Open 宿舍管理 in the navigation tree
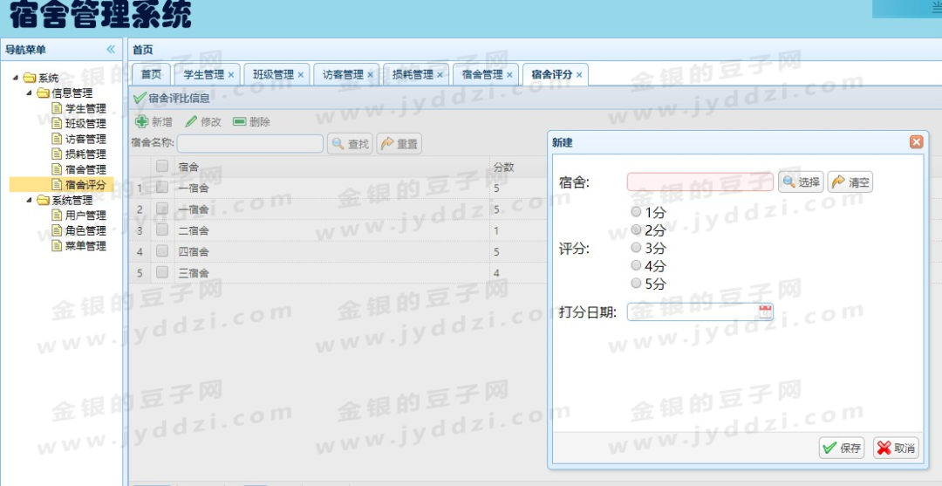 (x=85, y=169)
